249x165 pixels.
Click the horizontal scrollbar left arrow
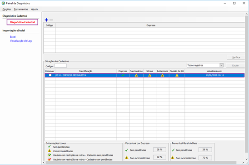(44, 163)
